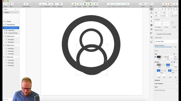181x101 pixels.
Task: Select last Rectangle under Menu icon 2
Action: (x=11, y=54)
